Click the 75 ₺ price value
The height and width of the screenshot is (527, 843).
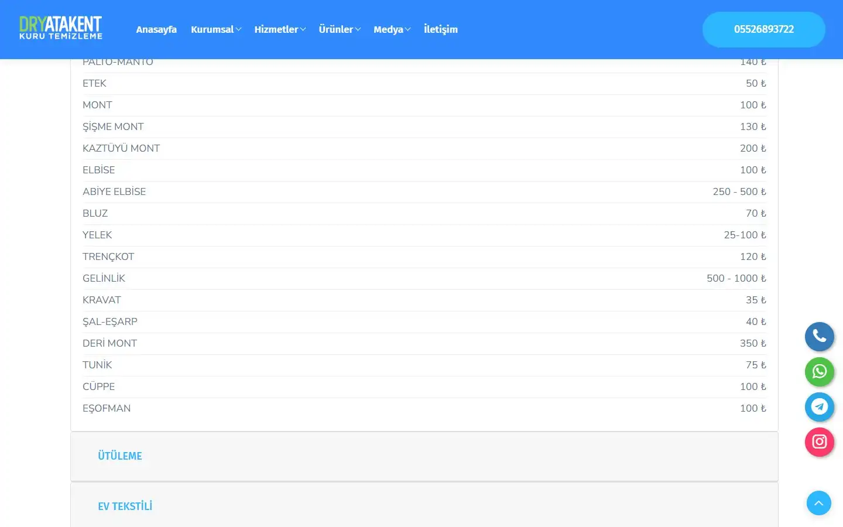(756, 365)
